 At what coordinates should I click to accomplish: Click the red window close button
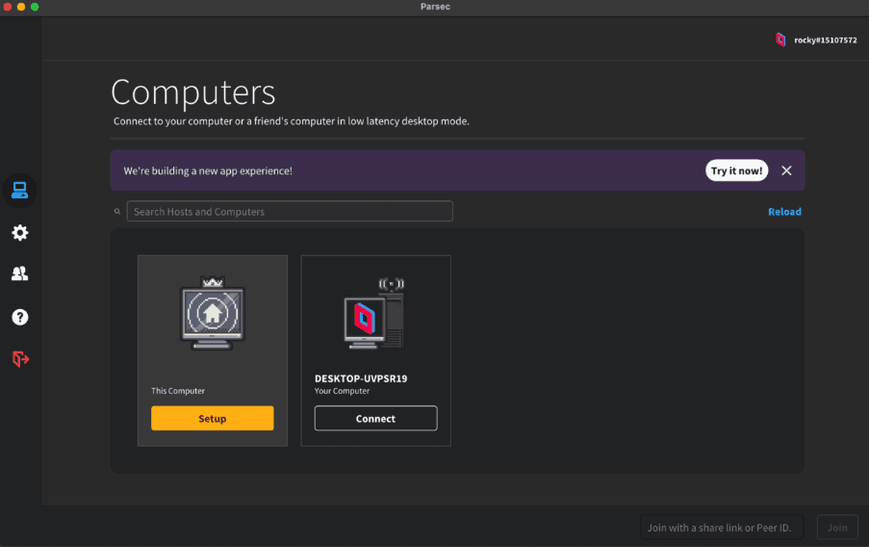click(x=7, y=7)
